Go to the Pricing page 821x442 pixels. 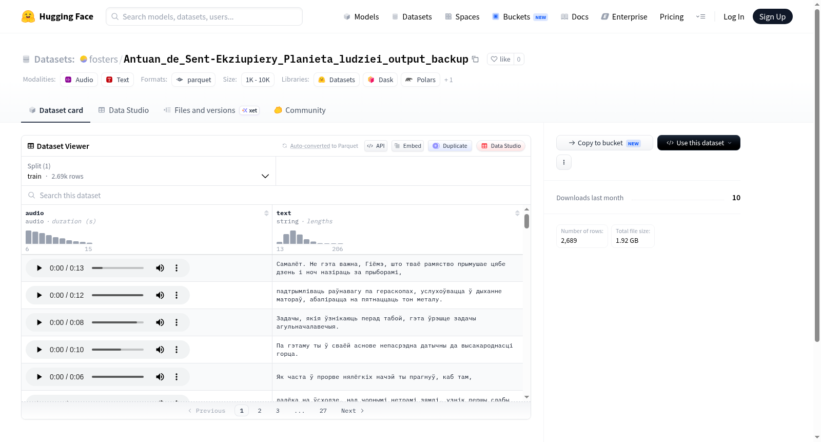(672, 16)
